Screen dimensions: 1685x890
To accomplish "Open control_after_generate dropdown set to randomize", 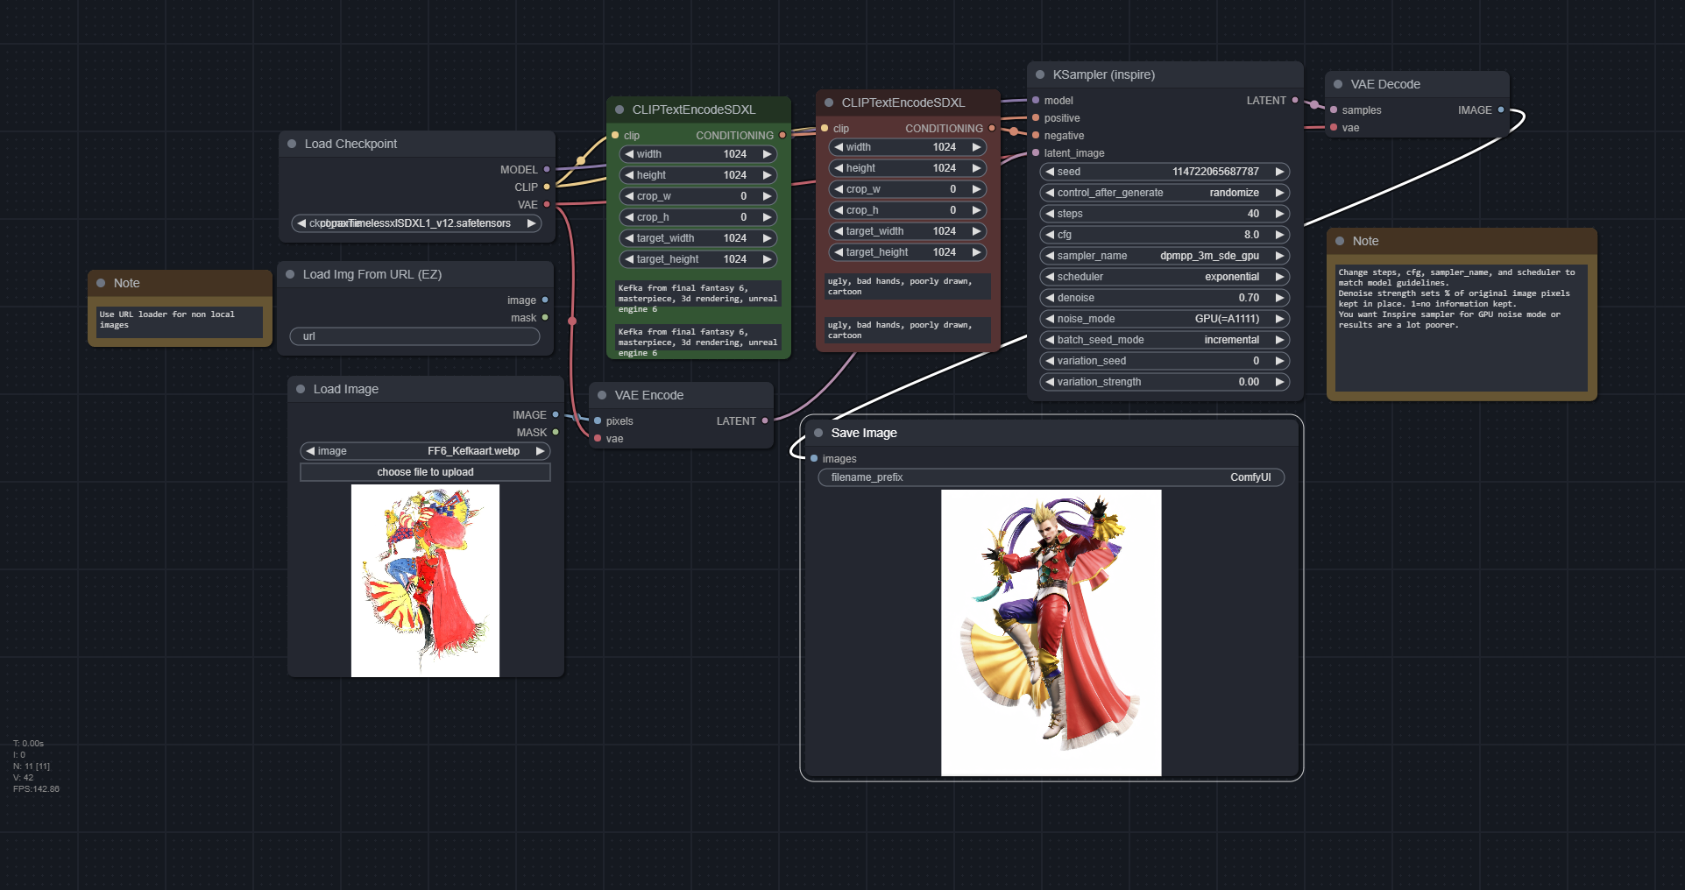I will pos(1165,193).
